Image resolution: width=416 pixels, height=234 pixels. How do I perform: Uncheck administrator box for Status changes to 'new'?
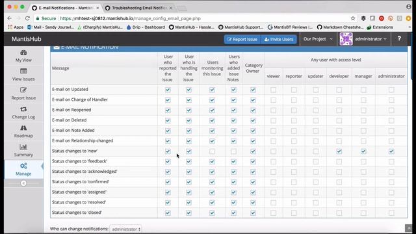(391, 151)
